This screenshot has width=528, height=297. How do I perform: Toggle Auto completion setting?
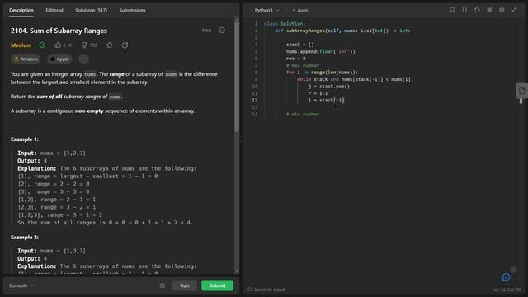click(x=300, y=10)
